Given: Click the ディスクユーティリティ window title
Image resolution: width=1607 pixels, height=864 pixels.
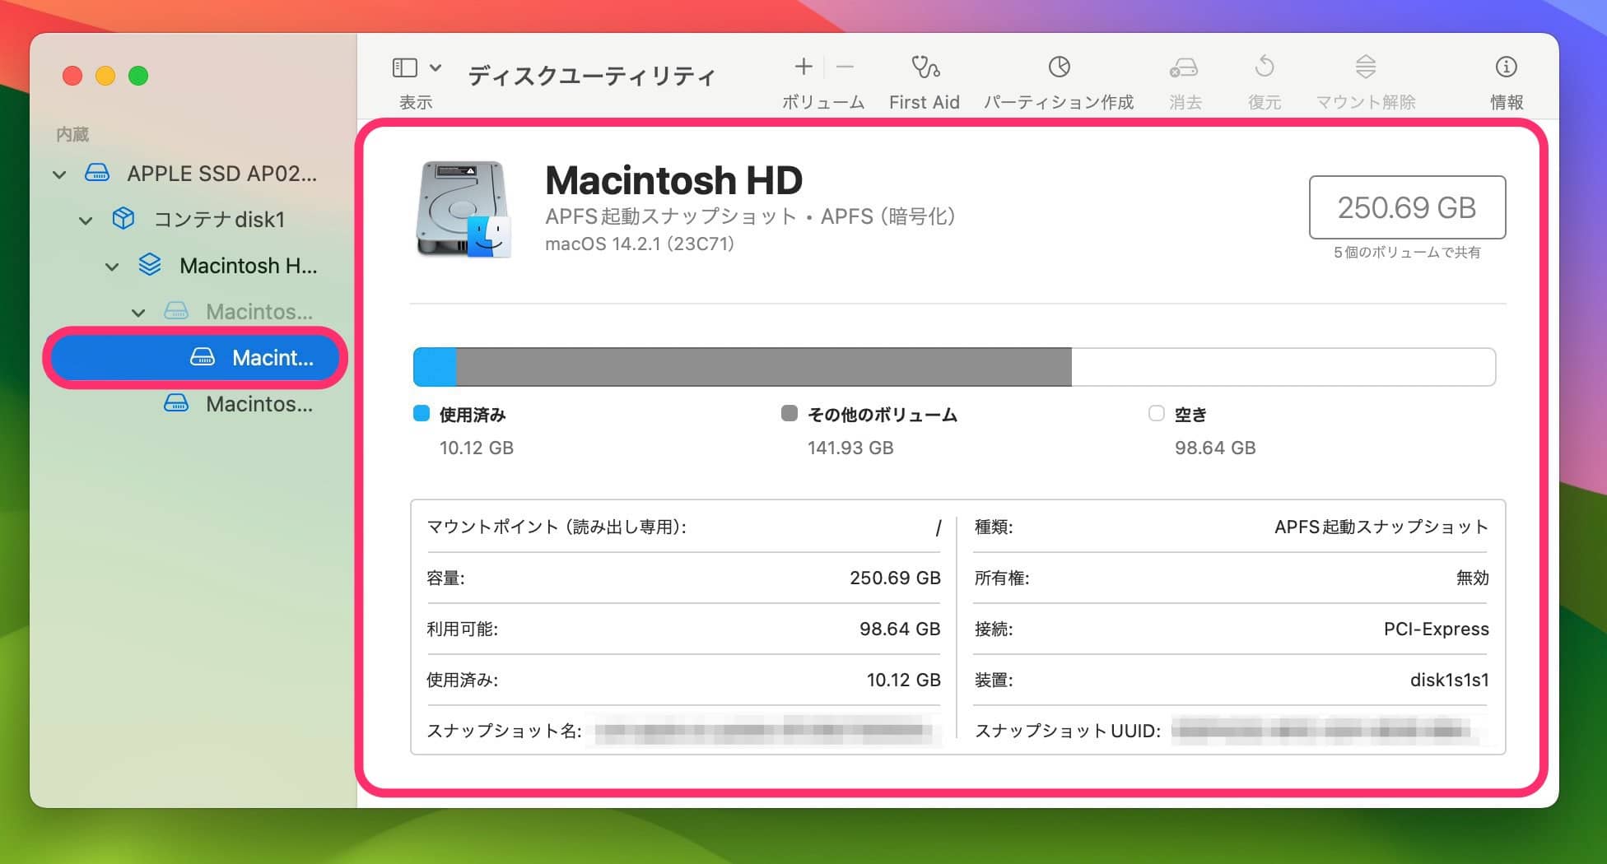Looking at the screenshot, I should point(592,76).
